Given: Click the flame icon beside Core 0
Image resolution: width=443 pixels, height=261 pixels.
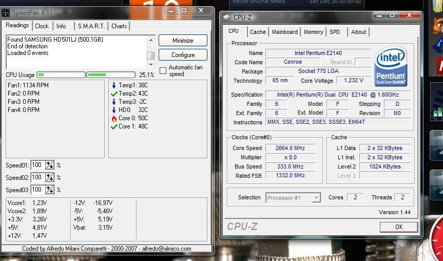Looking at the screenshot, I should coord(114,118).
